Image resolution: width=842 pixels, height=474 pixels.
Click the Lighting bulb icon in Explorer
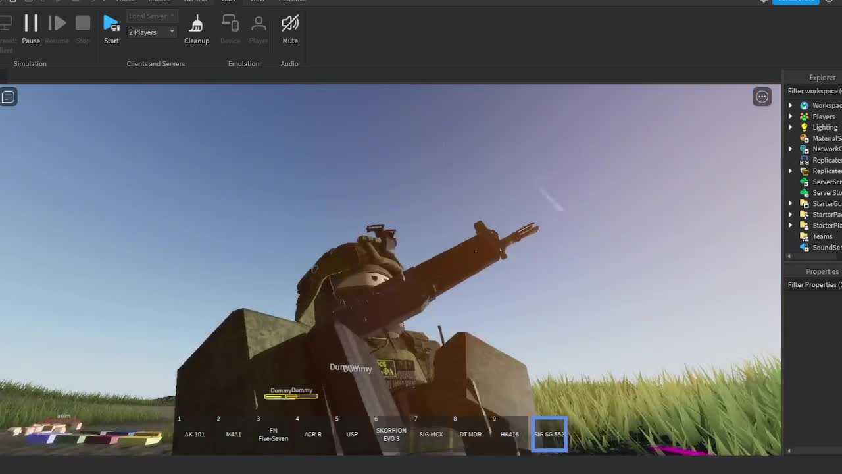tap(804, 127)
